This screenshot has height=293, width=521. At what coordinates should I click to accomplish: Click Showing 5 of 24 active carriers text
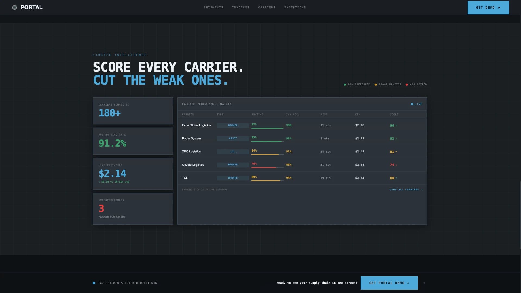(x=205, y=190)
